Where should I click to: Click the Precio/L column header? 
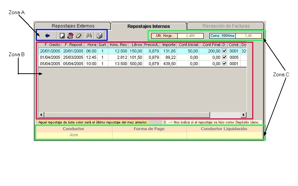152,45
